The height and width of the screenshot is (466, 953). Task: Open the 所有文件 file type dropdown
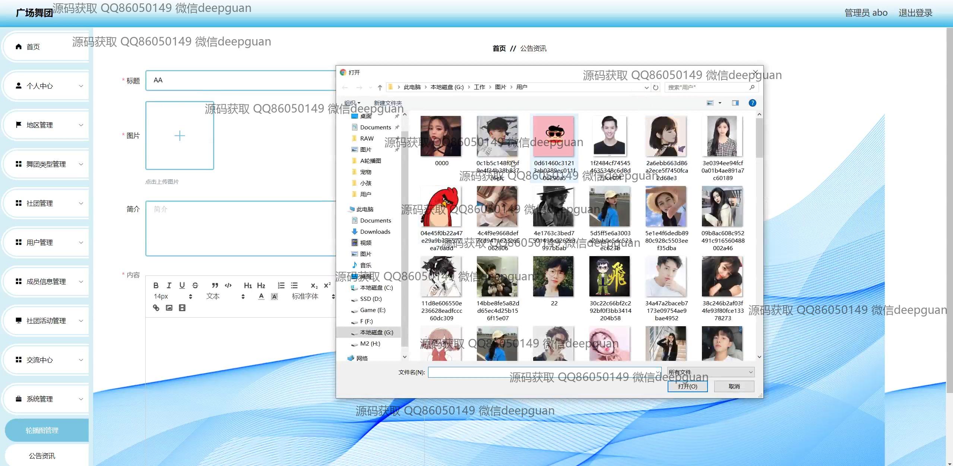pyautogui.click(x=711, y=372)
